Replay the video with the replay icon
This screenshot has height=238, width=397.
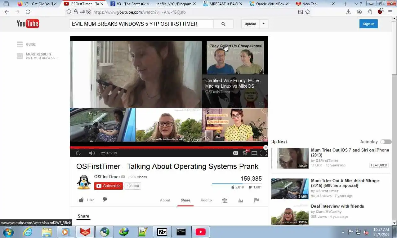[78, 153]
